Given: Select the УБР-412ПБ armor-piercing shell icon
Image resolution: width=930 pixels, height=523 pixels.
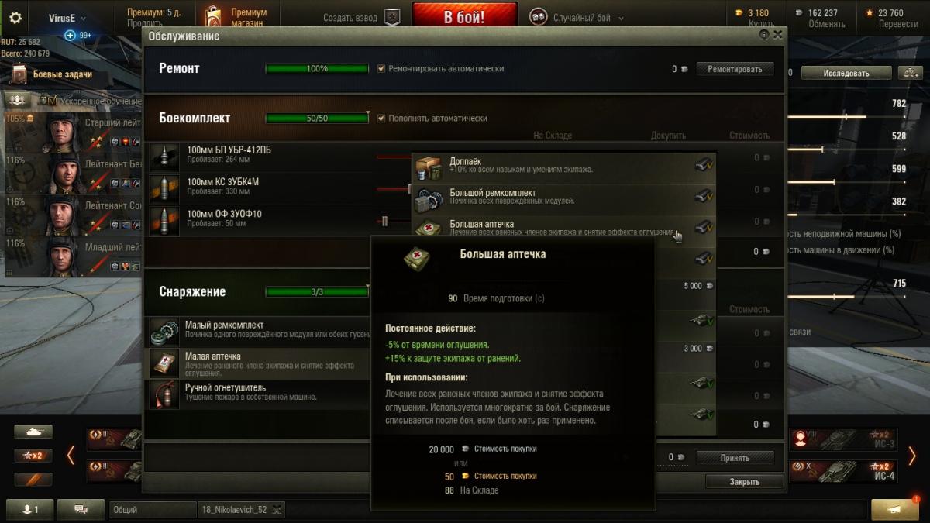Looking at the screenshot, I should [x=164, y=157].
